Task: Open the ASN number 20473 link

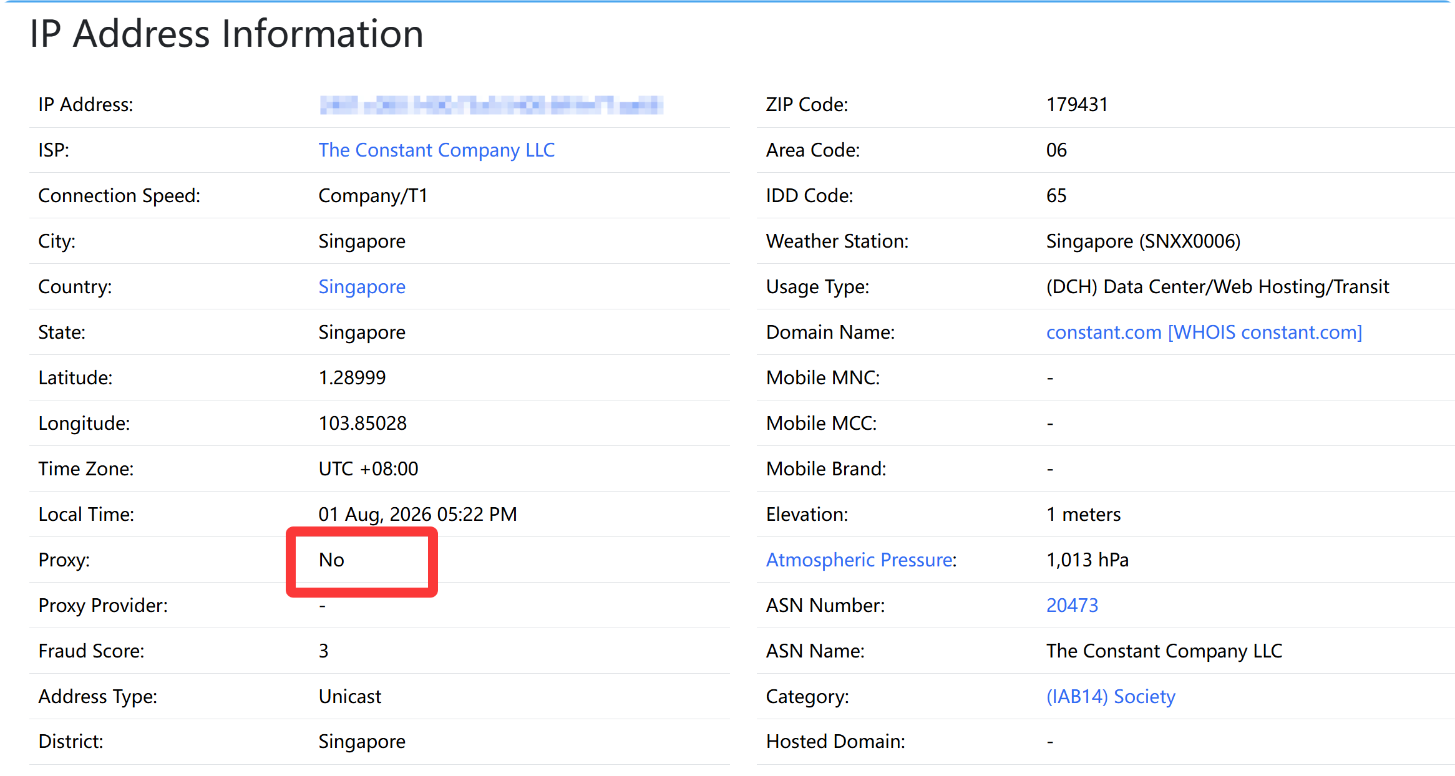Action: point(1072,606)
